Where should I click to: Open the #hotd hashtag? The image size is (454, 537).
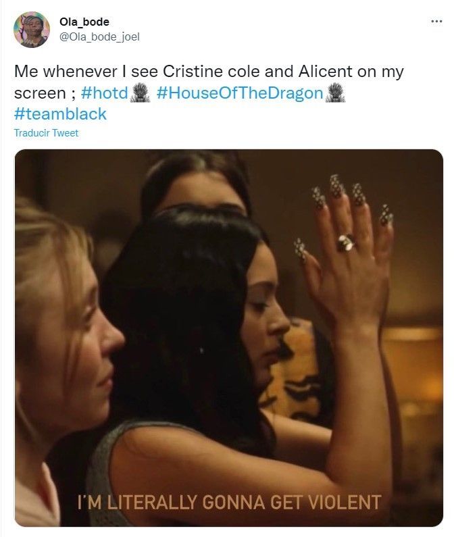click(x=105, y=93)
